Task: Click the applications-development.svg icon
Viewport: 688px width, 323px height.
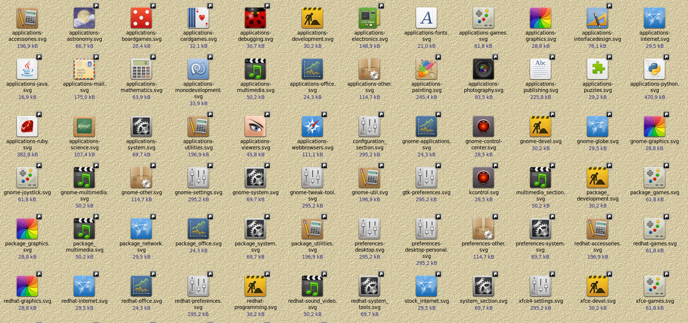Action: (x=312, y=18)
